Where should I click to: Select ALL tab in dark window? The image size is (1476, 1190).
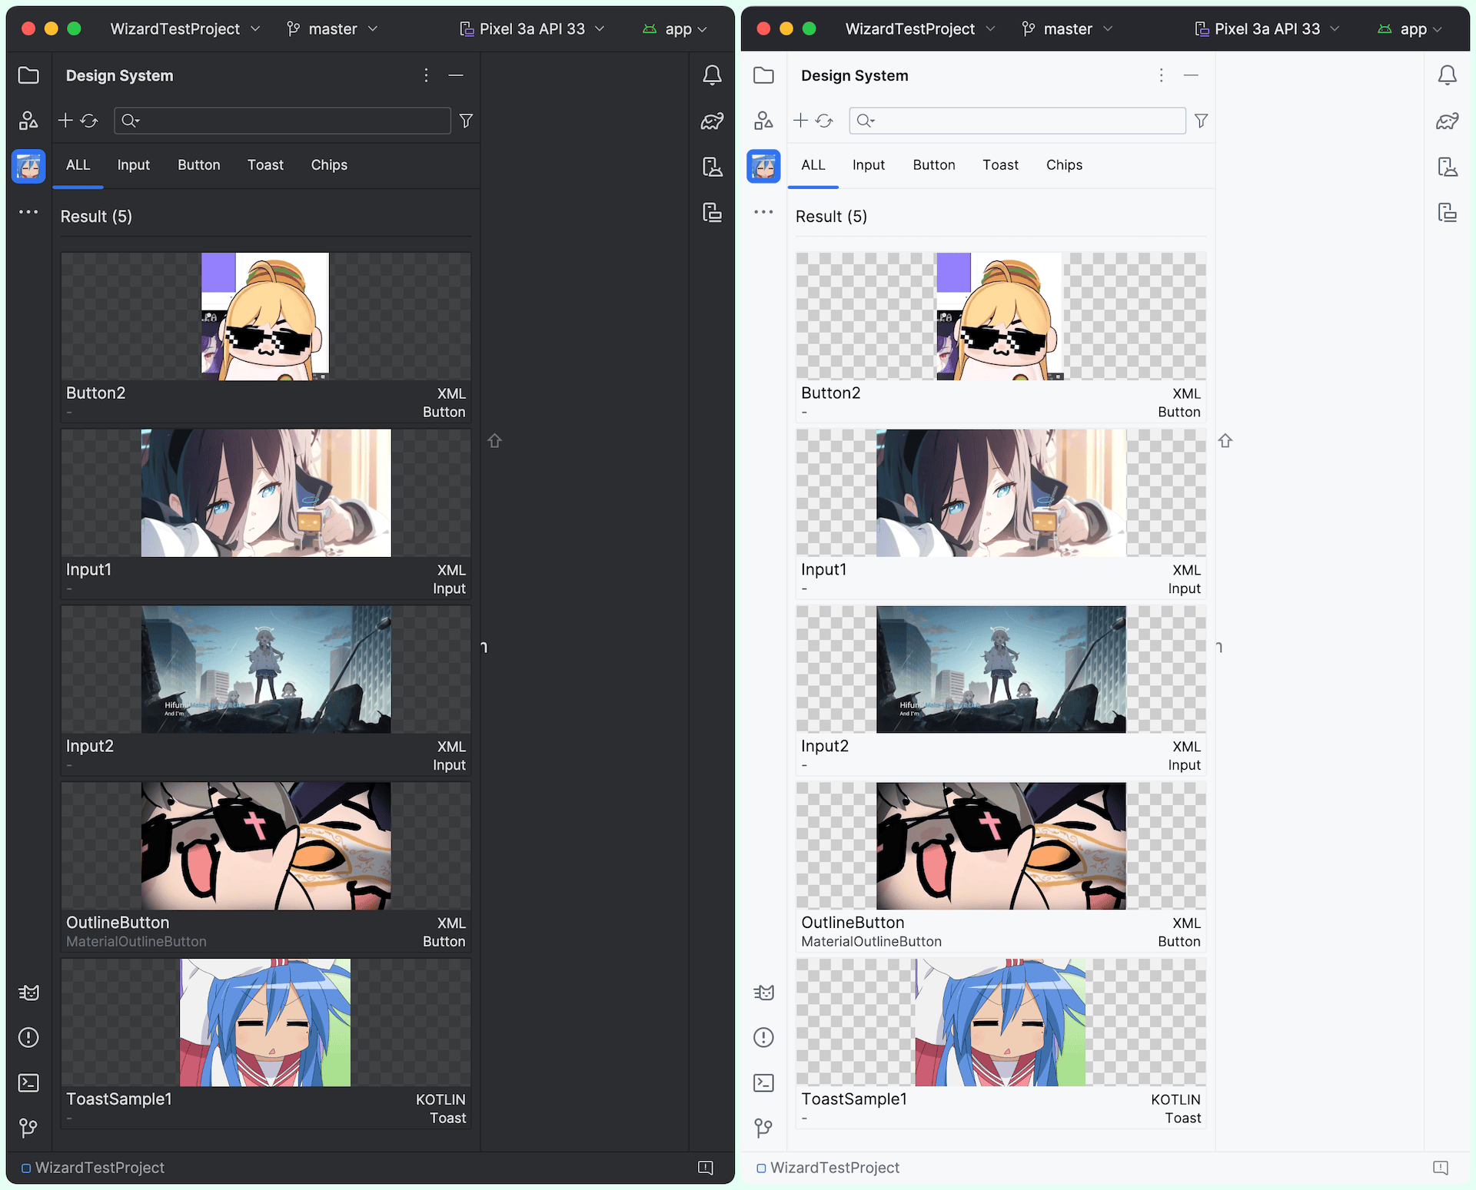point(78,165)
